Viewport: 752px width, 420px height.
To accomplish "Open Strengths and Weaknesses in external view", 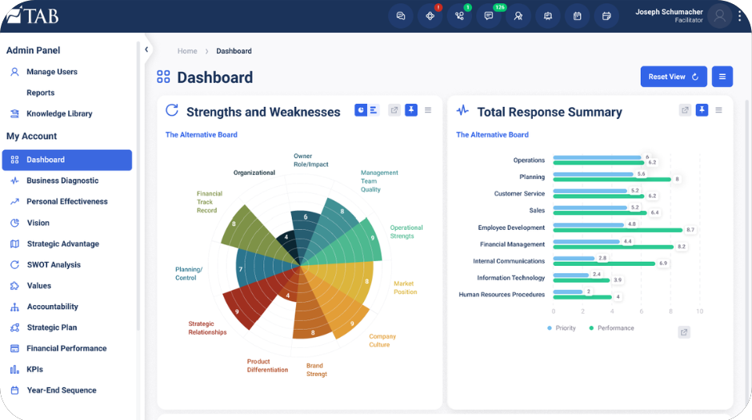I will click(394, 110).
